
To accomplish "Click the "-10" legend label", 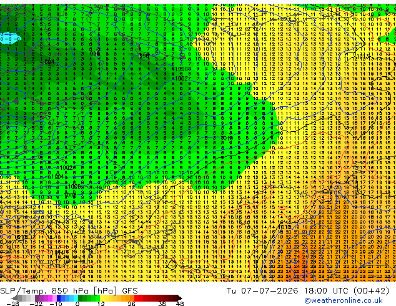I will pos(56,304).
